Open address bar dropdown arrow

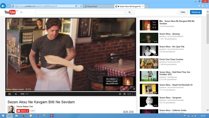79,6
